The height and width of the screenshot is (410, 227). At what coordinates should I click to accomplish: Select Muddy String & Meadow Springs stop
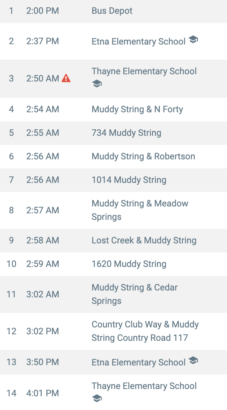pos(113,210)
